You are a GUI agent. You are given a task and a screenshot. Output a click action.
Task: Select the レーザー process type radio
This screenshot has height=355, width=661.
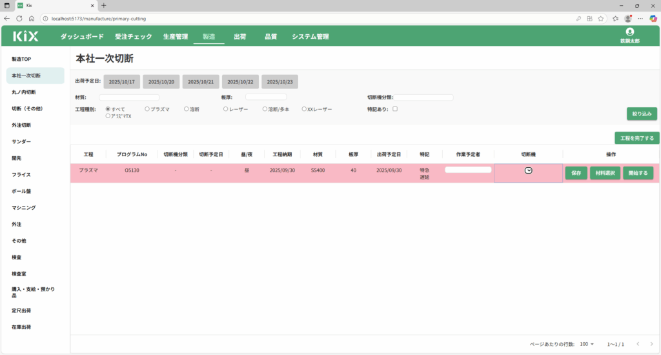[226, 109]
